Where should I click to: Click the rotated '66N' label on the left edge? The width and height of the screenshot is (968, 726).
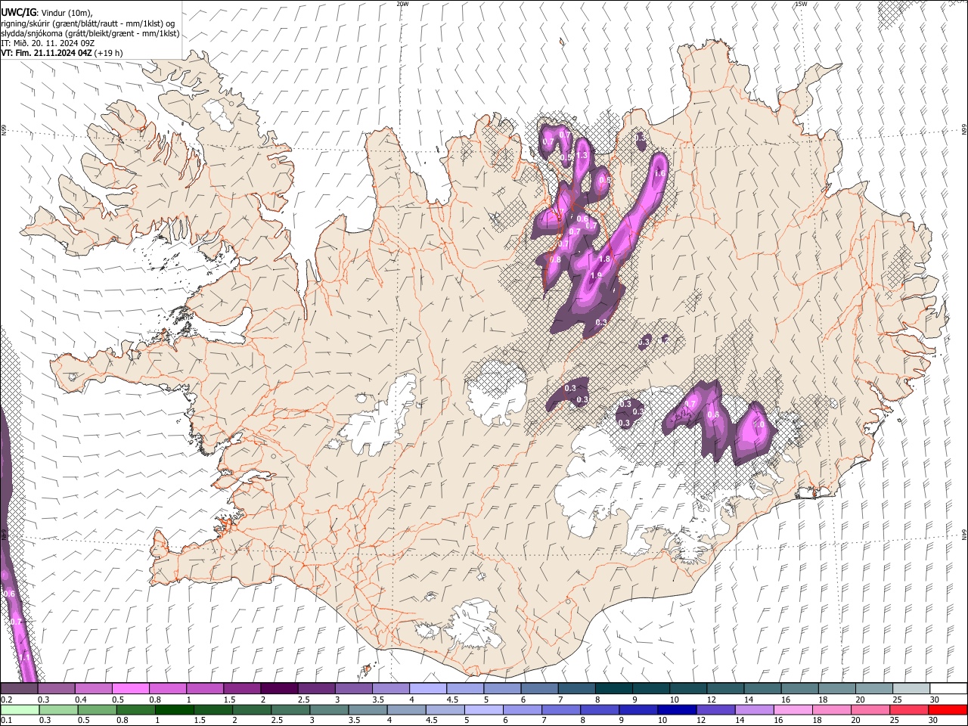4,131
